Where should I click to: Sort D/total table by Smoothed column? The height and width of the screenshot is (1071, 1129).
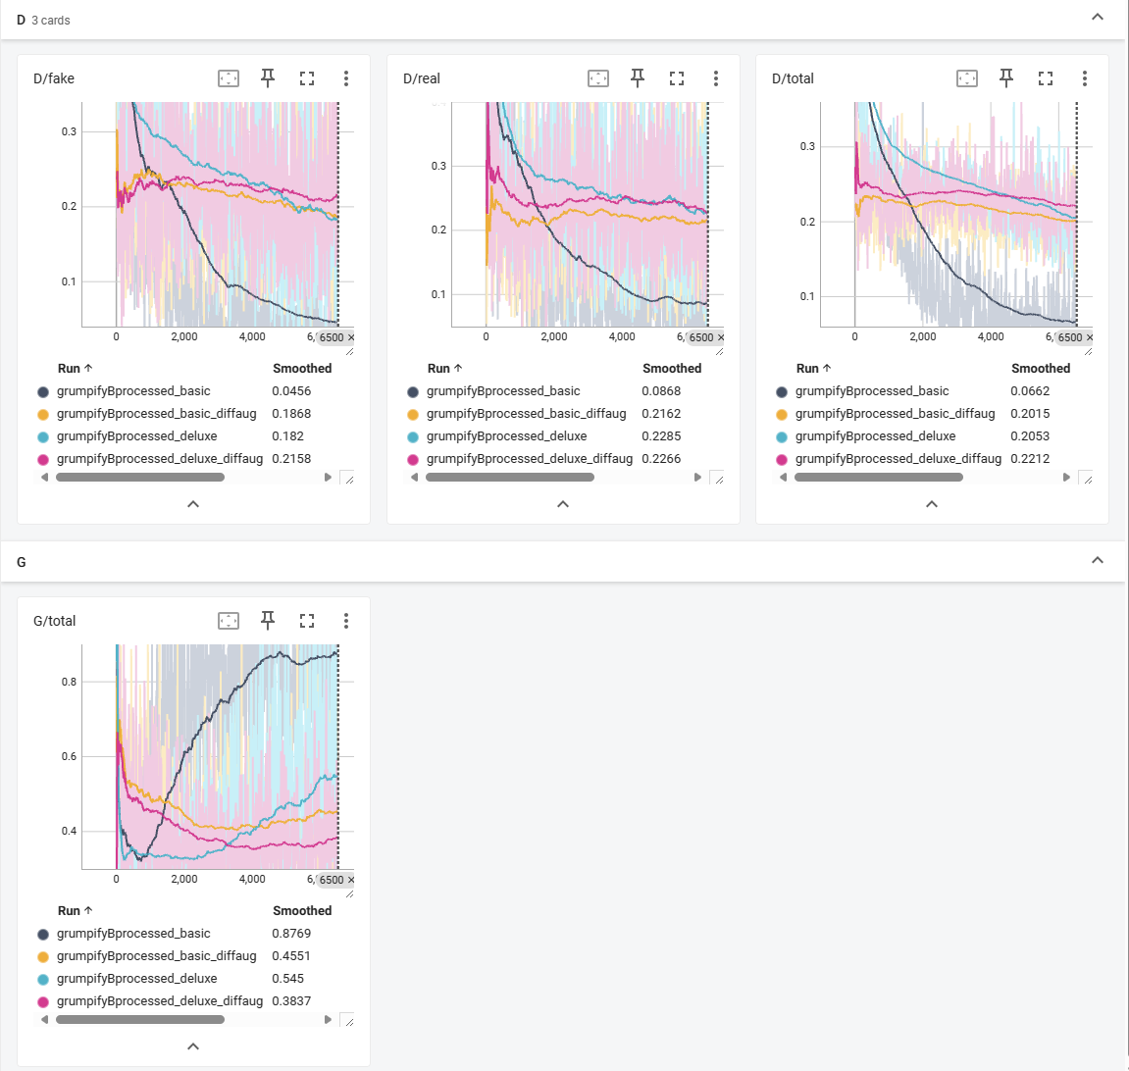pos(1041,369)
